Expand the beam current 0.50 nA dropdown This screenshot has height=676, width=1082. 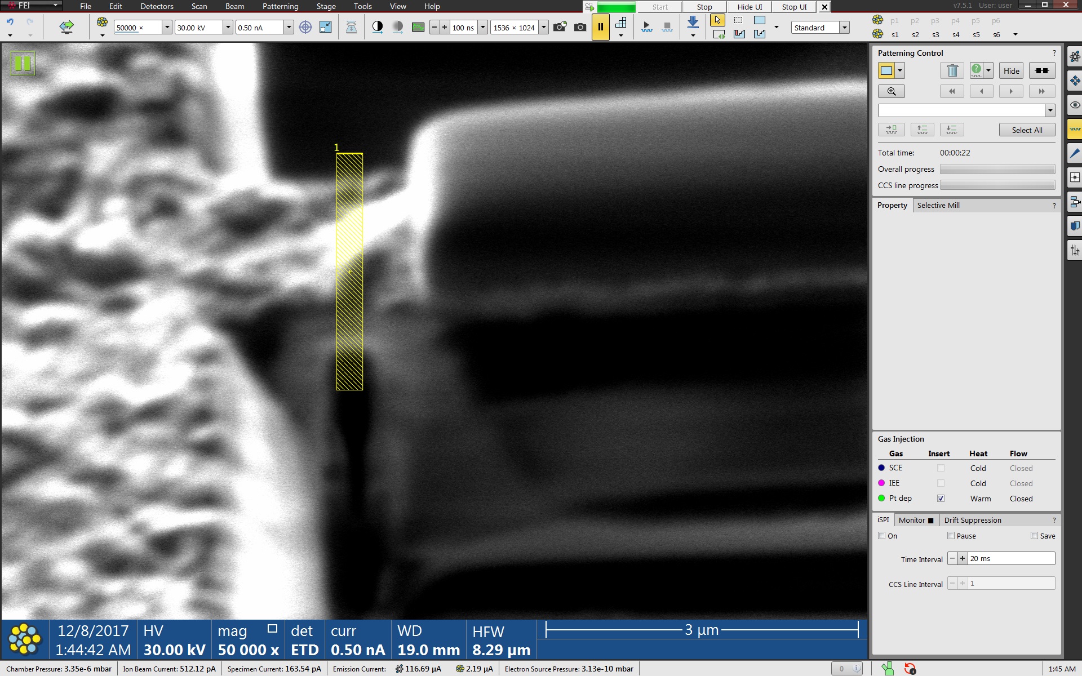coord(289,27)
